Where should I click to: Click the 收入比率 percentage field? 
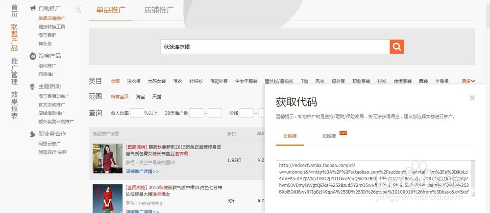point(137,113)
